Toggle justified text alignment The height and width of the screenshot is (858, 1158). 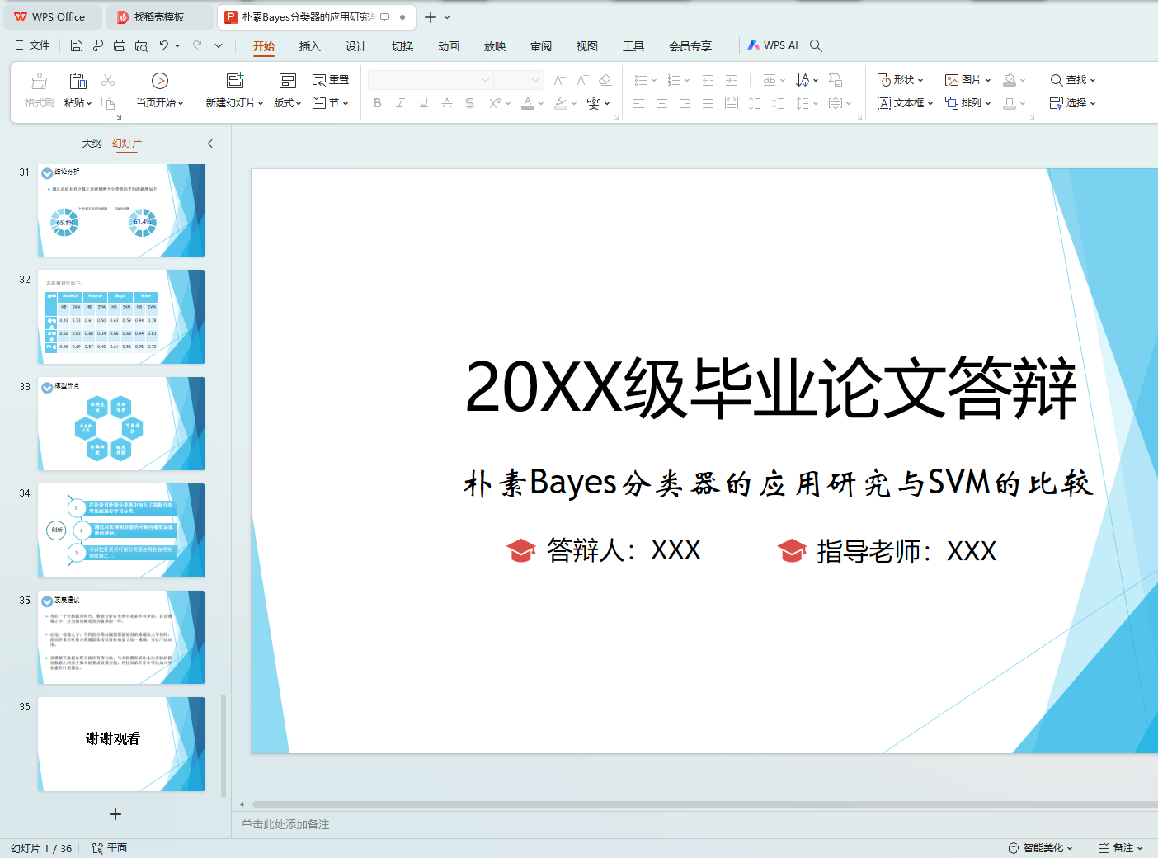pyautogui.click(x=708, y=103)
